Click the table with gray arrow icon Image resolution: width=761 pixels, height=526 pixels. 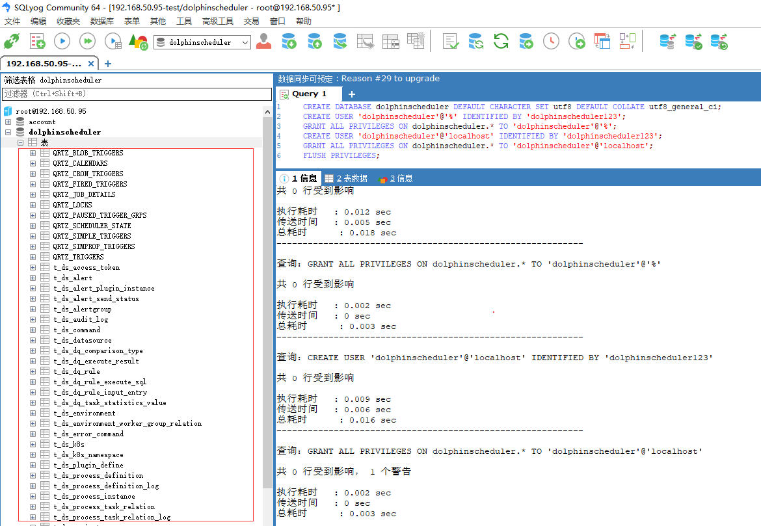point(365,41)
